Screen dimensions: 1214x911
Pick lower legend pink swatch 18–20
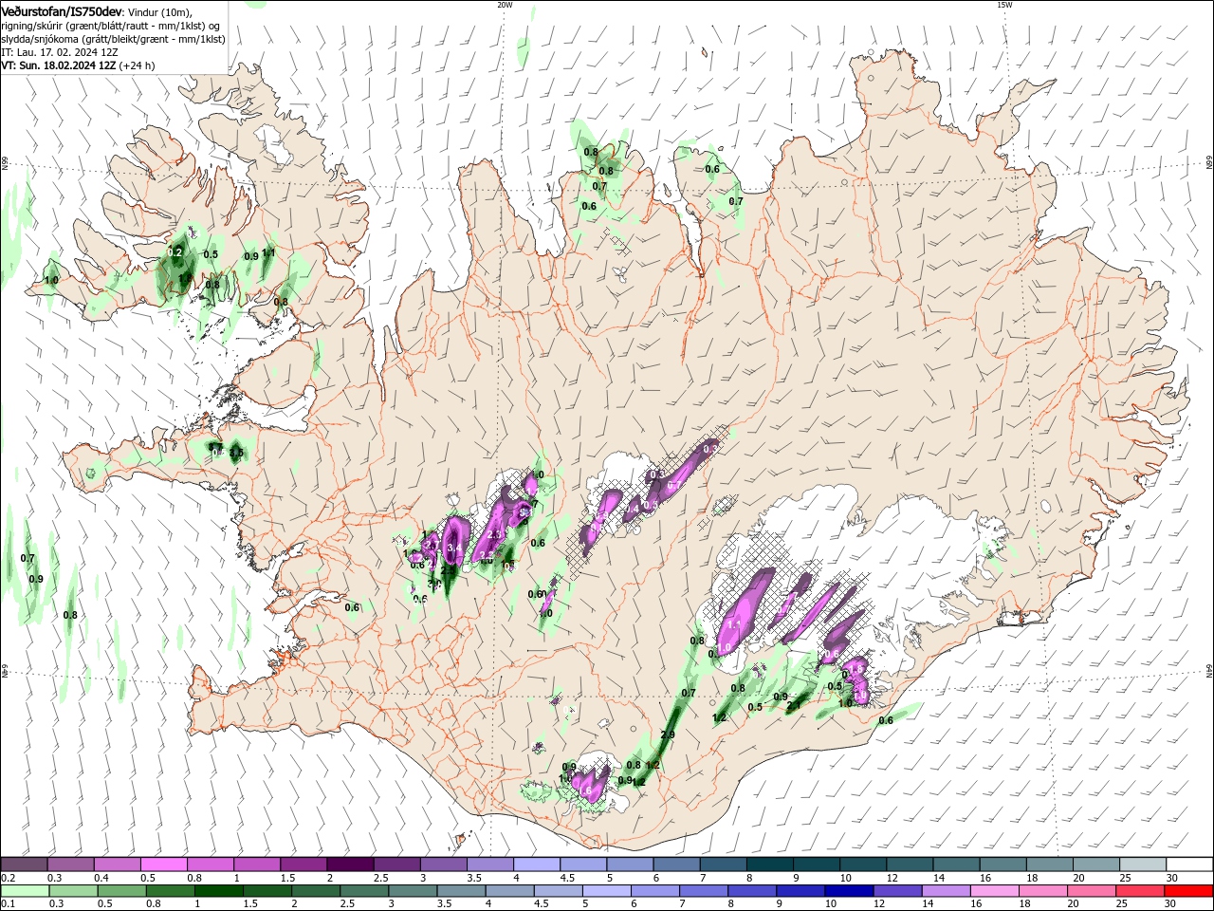click(x=1045, y=891)
